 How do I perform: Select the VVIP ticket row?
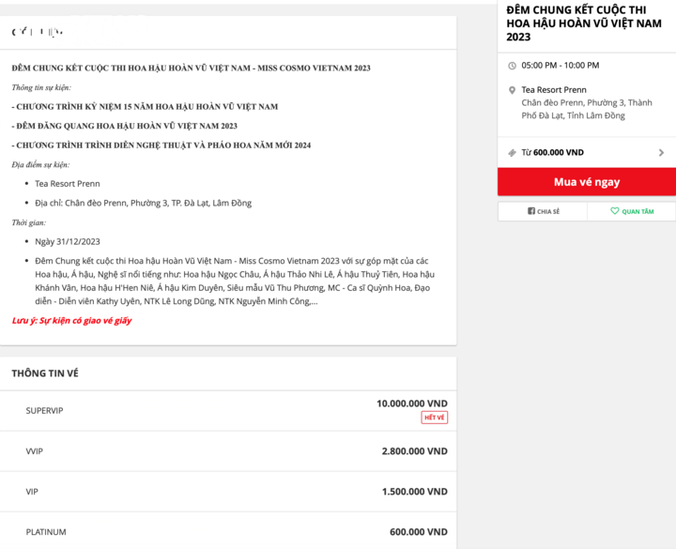click(228, 451)
